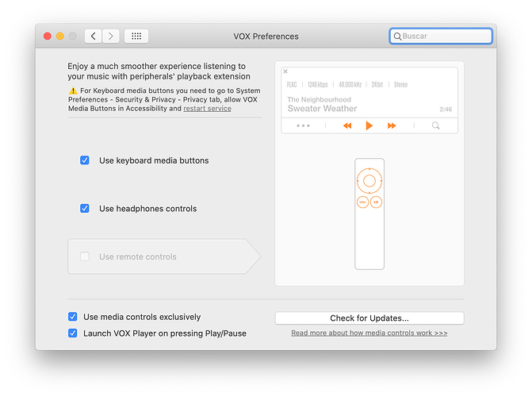Click the Stereo channel label
Image resolution: width=532 pixels, height=397 pixels.
(x=400, y=85)
